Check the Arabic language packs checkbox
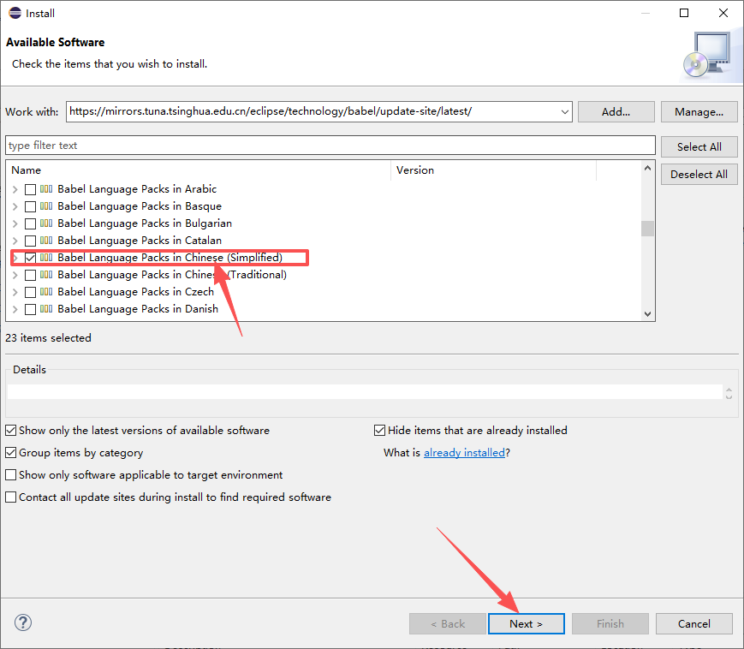Screen dimensions: 744x649 (x=30, y=189)
